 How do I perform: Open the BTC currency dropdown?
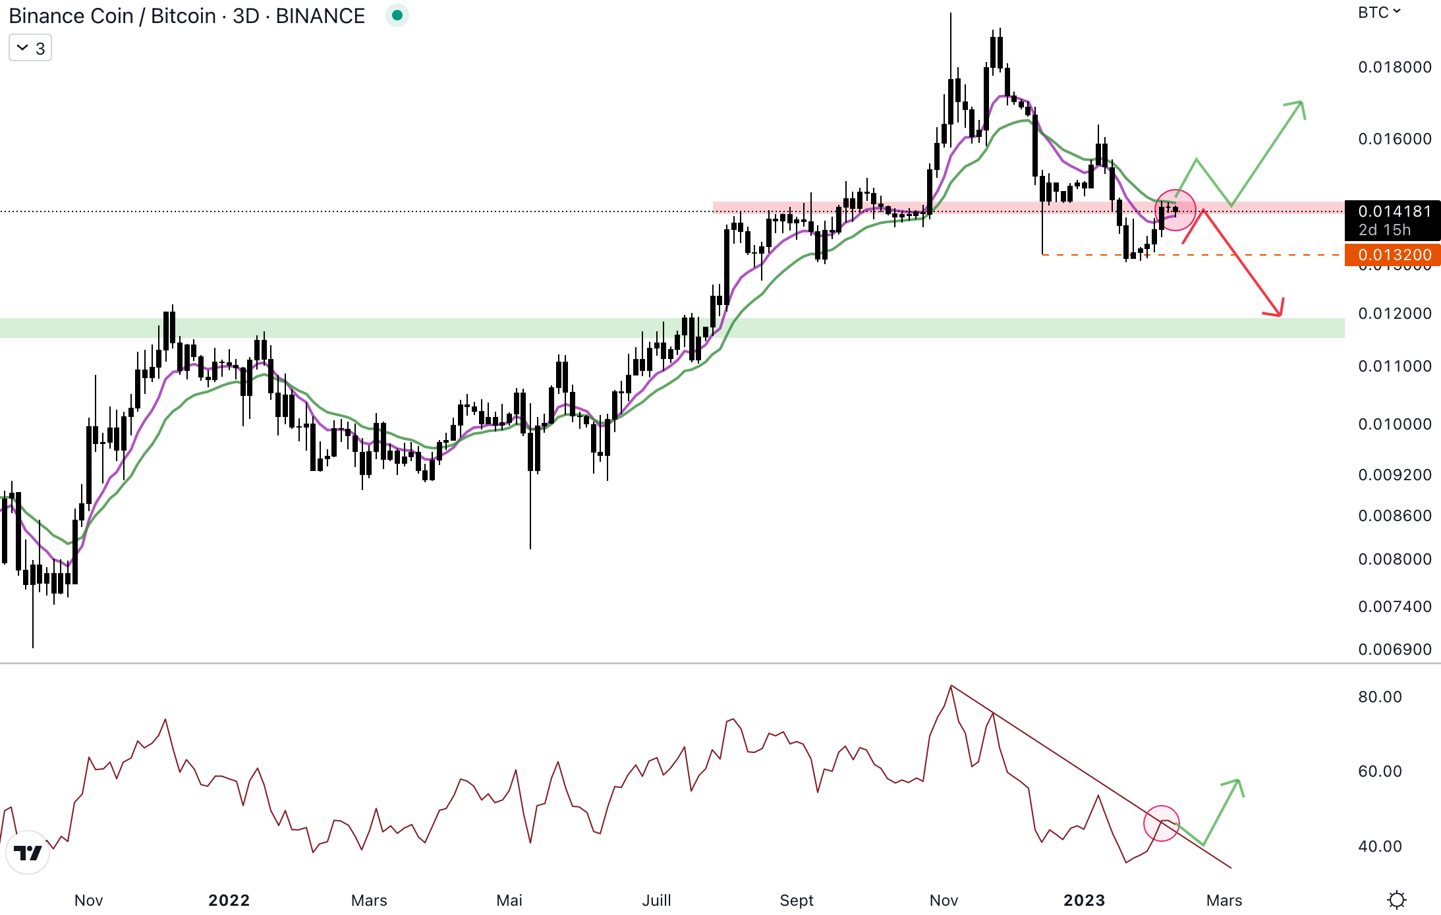(1379, 13)
